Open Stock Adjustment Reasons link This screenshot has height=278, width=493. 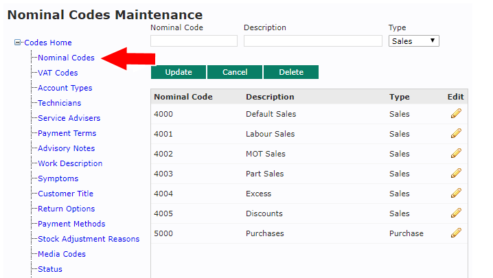(x=89, y=239)
